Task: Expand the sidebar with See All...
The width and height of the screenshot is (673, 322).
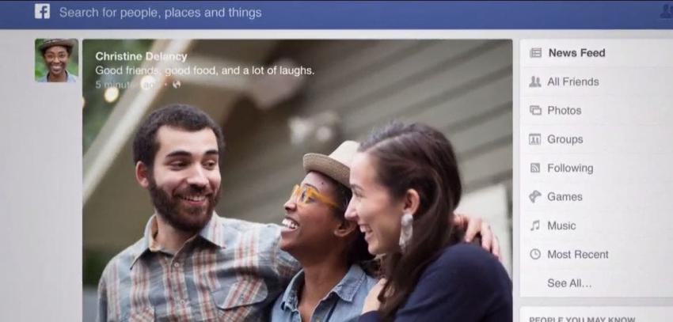Action: [569, 283]
